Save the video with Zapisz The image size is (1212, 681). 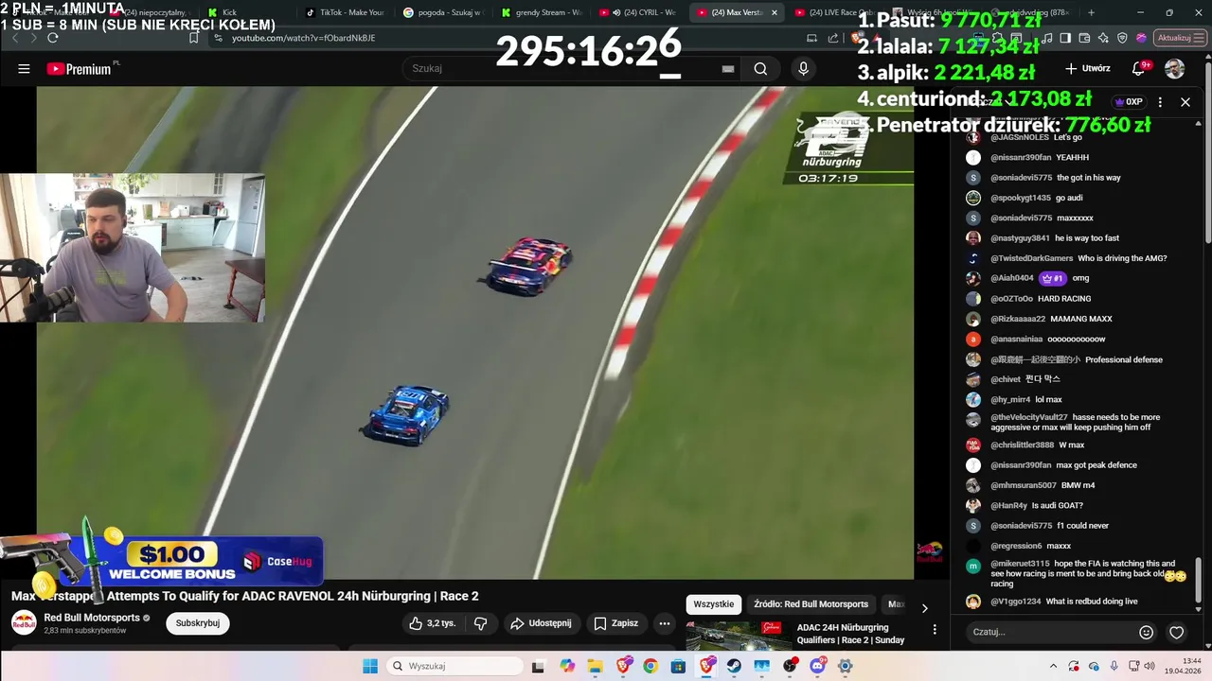click(615, 623)
